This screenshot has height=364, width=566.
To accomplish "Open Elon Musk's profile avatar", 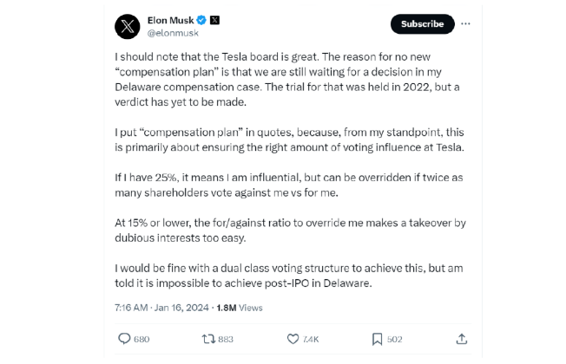I will point(128,27).
